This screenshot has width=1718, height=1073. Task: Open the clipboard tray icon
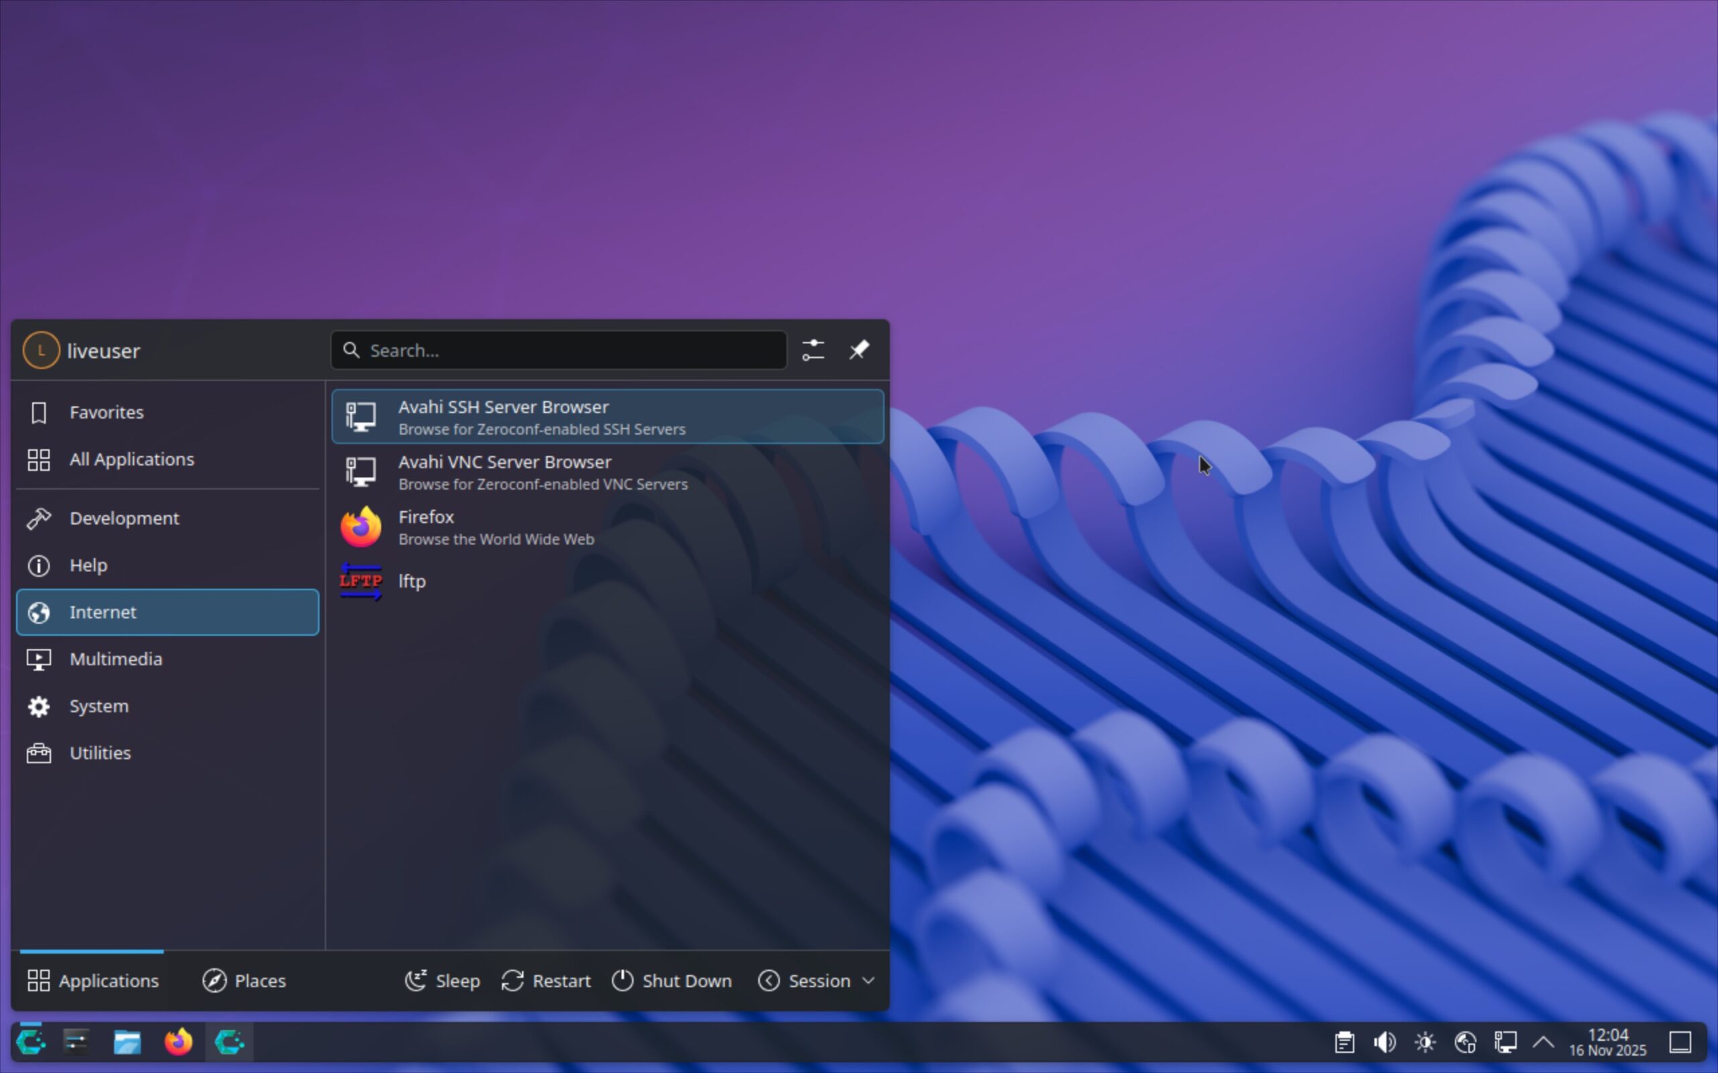point(1344,1041)
